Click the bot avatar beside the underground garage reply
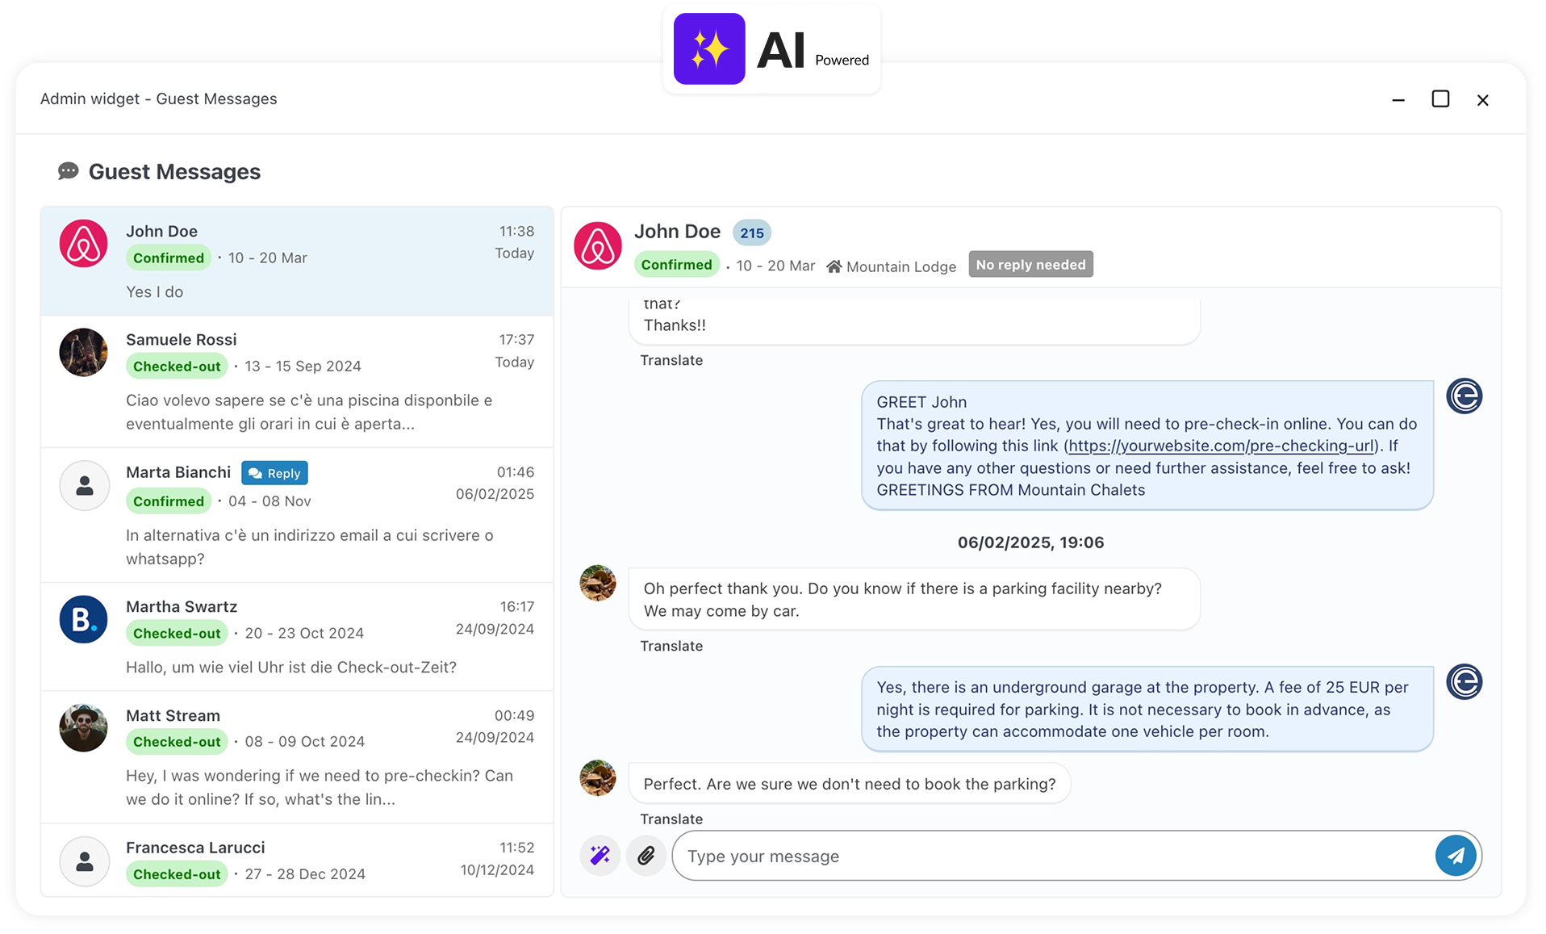Image resolution: width=1546 pixels, height=934 pixels. 1465,682
